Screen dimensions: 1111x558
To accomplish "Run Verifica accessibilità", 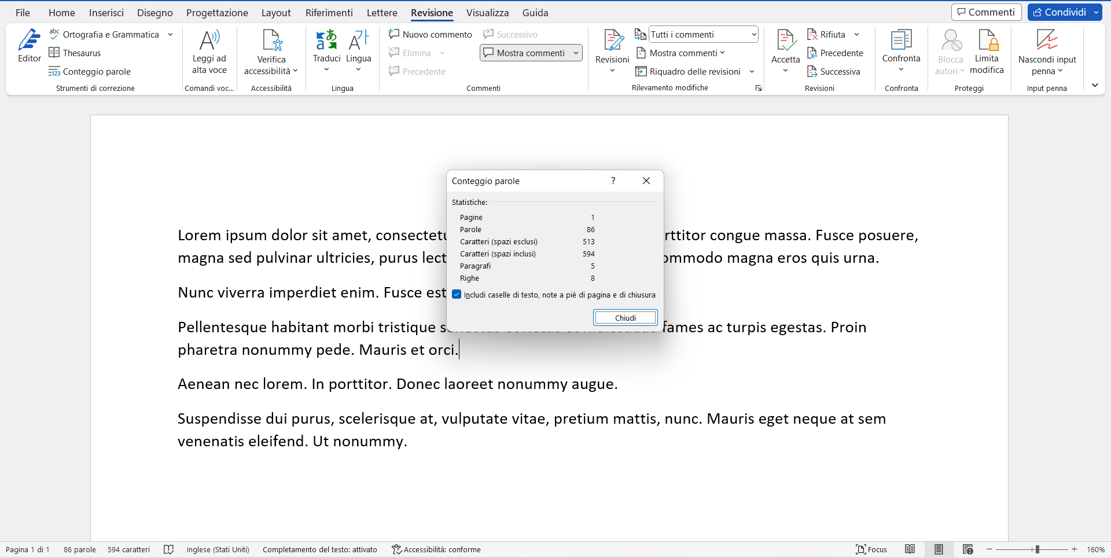I will pos(271,52).
